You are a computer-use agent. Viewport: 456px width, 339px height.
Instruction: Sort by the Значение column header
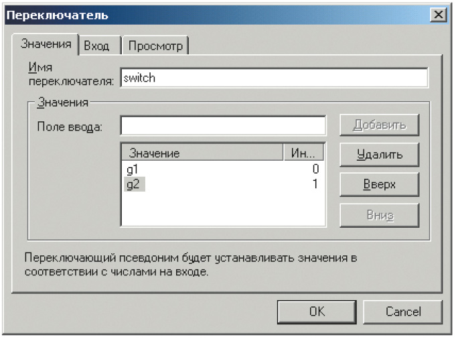[x=202, y=153]
